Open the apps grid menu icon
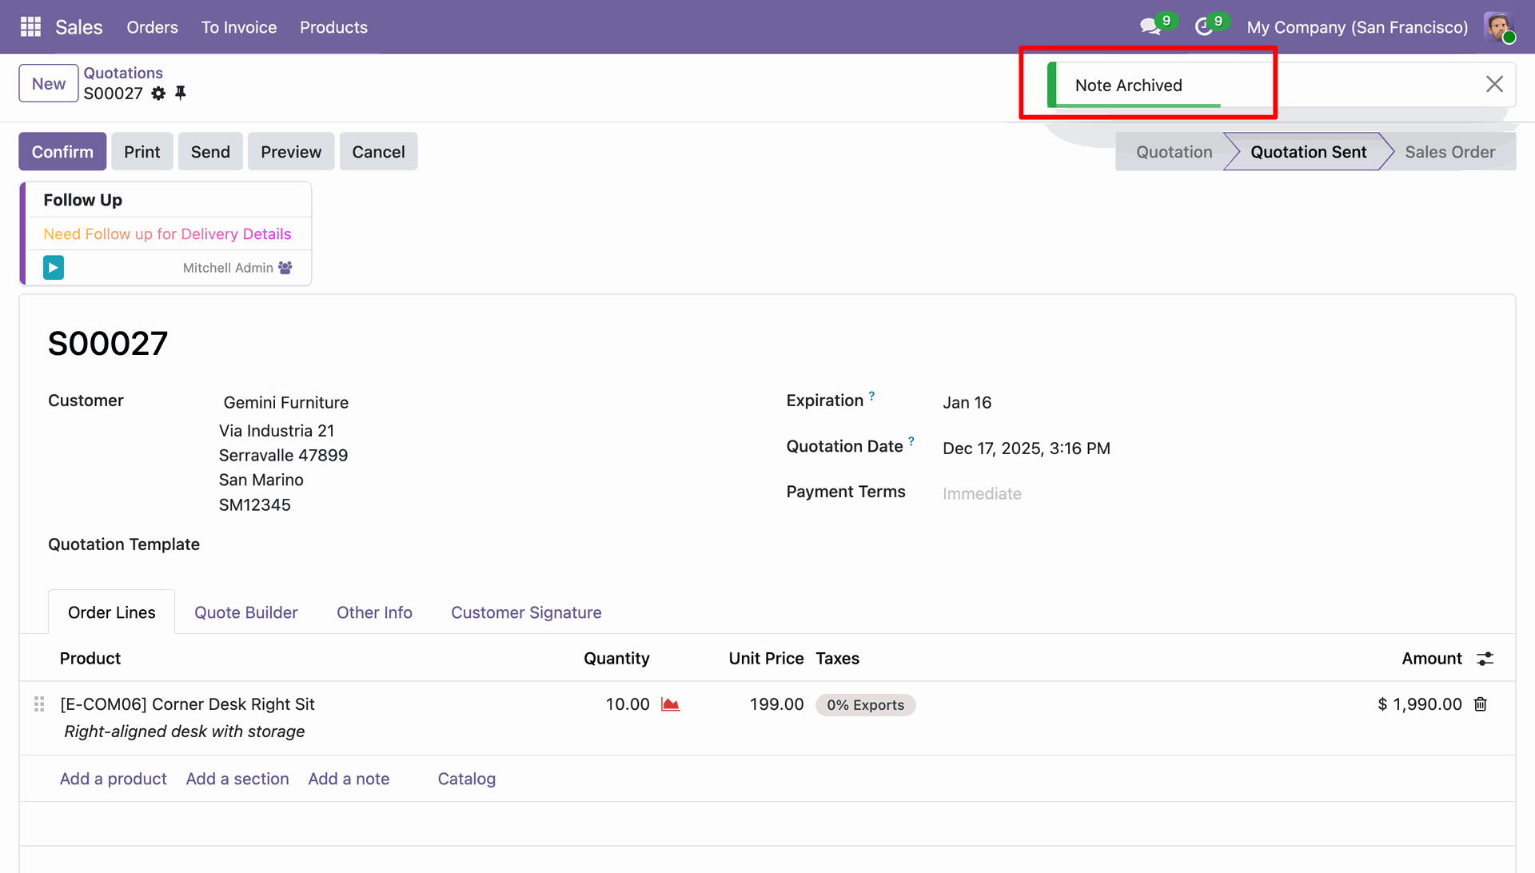This screenshot has width=1535, height=873. 30,27
